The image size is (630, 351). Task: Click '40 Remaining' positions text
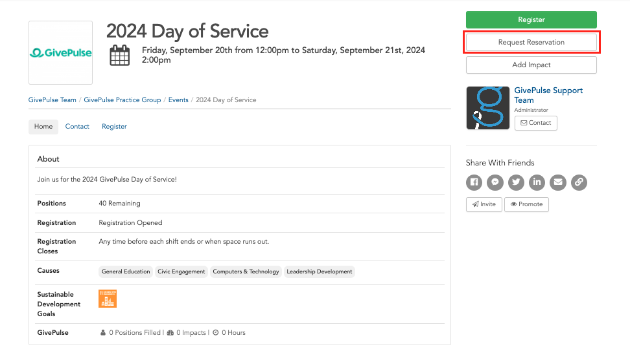(119, 204)
